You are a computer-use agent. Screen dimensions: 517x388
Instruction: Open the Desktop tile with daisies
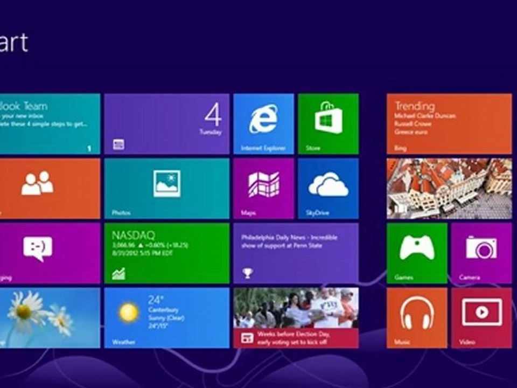pyautogui.click(x=50, y=318)
